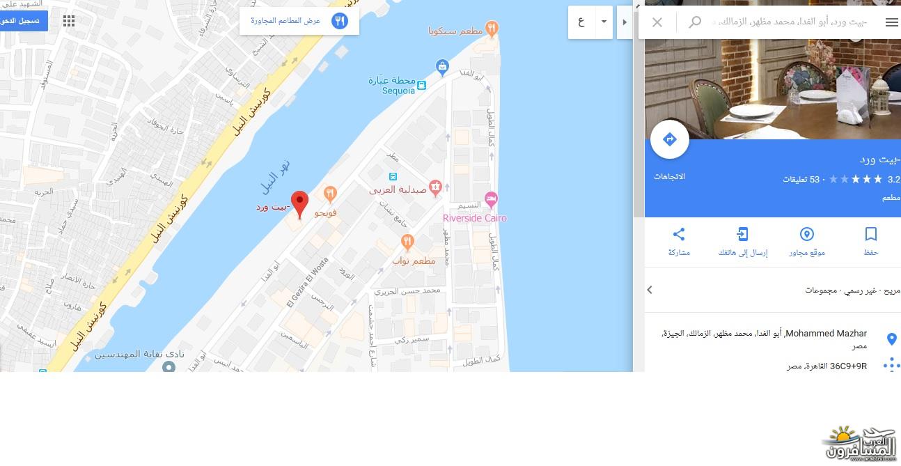Open the hamburger menu in search bar

point(891,22)
